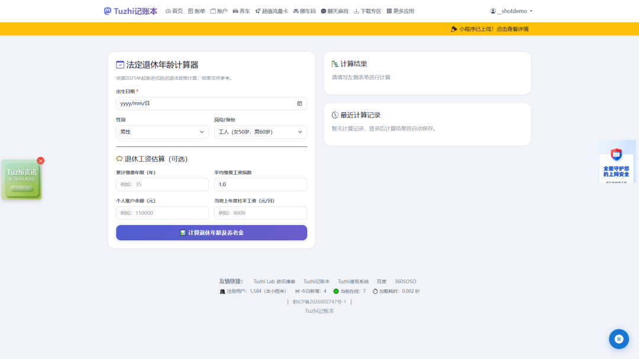Click the 暂无计算记录 notice text

tap(385, 129)
